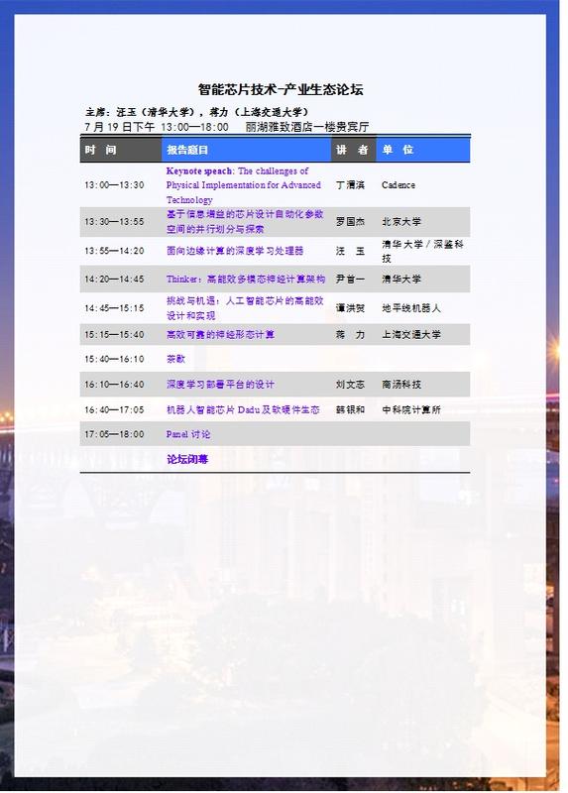Select the 高效可靠的神经形态计算 title
The width and height of the screenshot is (568, 793).
click(220, 334)
